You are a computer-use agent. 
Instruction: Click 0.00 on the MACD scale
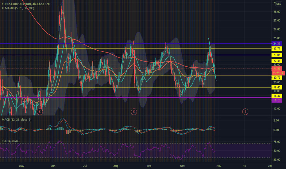(276, 130)
